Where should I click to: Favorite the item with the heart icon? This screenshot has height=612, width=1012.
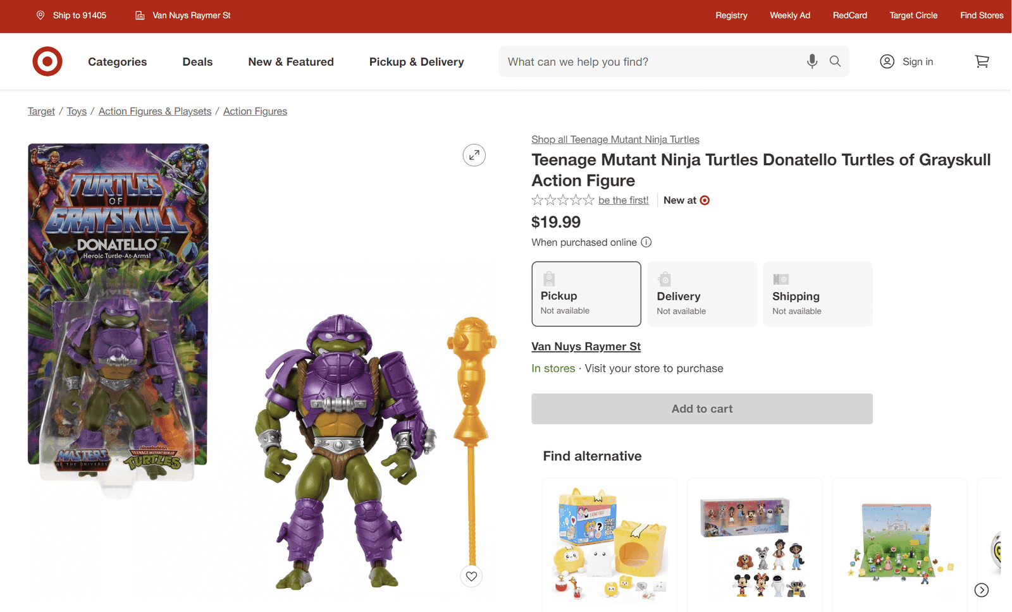coord(471,576)
